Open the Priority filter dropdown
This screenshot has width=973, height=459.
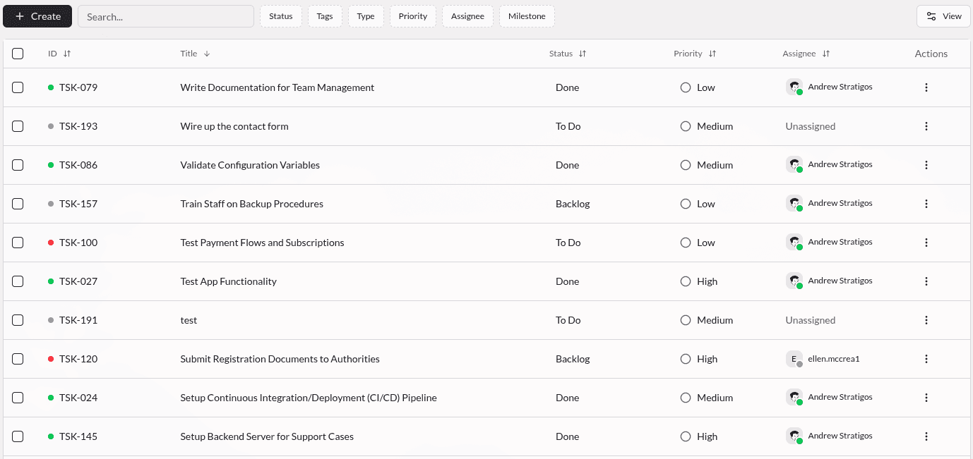pos(412,16)
